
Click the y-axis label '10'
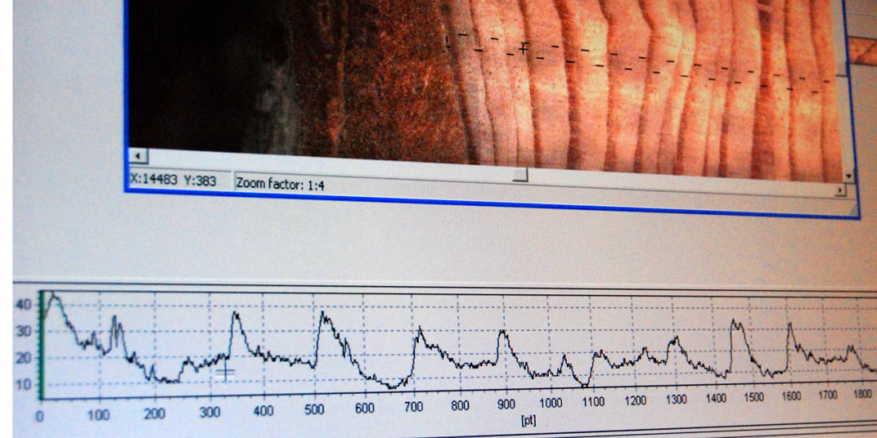(x=25, y=384)
